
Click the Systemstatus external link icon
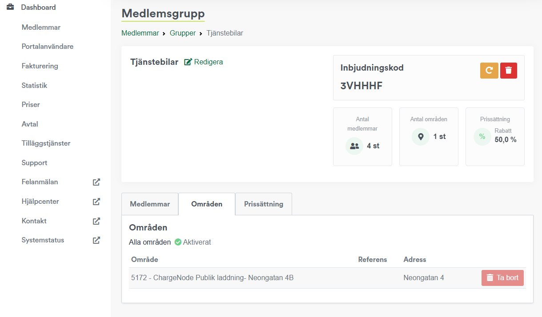pyautogui.click(x=96, y=240)
